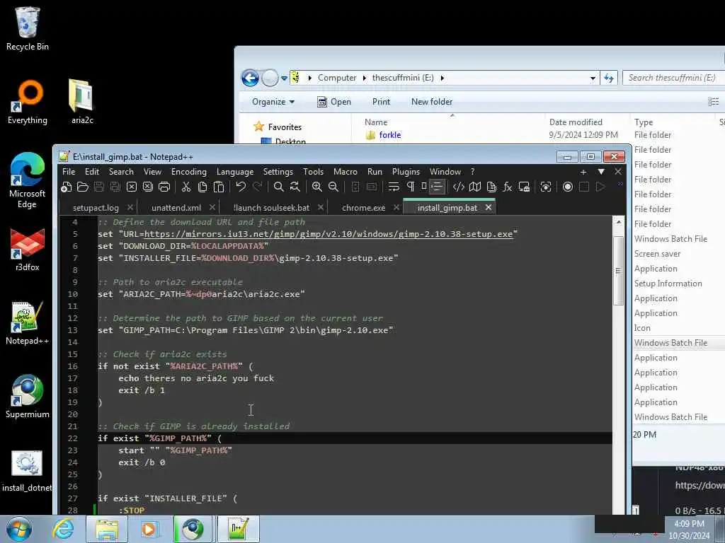725x543 pixels.
Task: Select the Supermium desktop shortcut
Action: coord(28,396)
